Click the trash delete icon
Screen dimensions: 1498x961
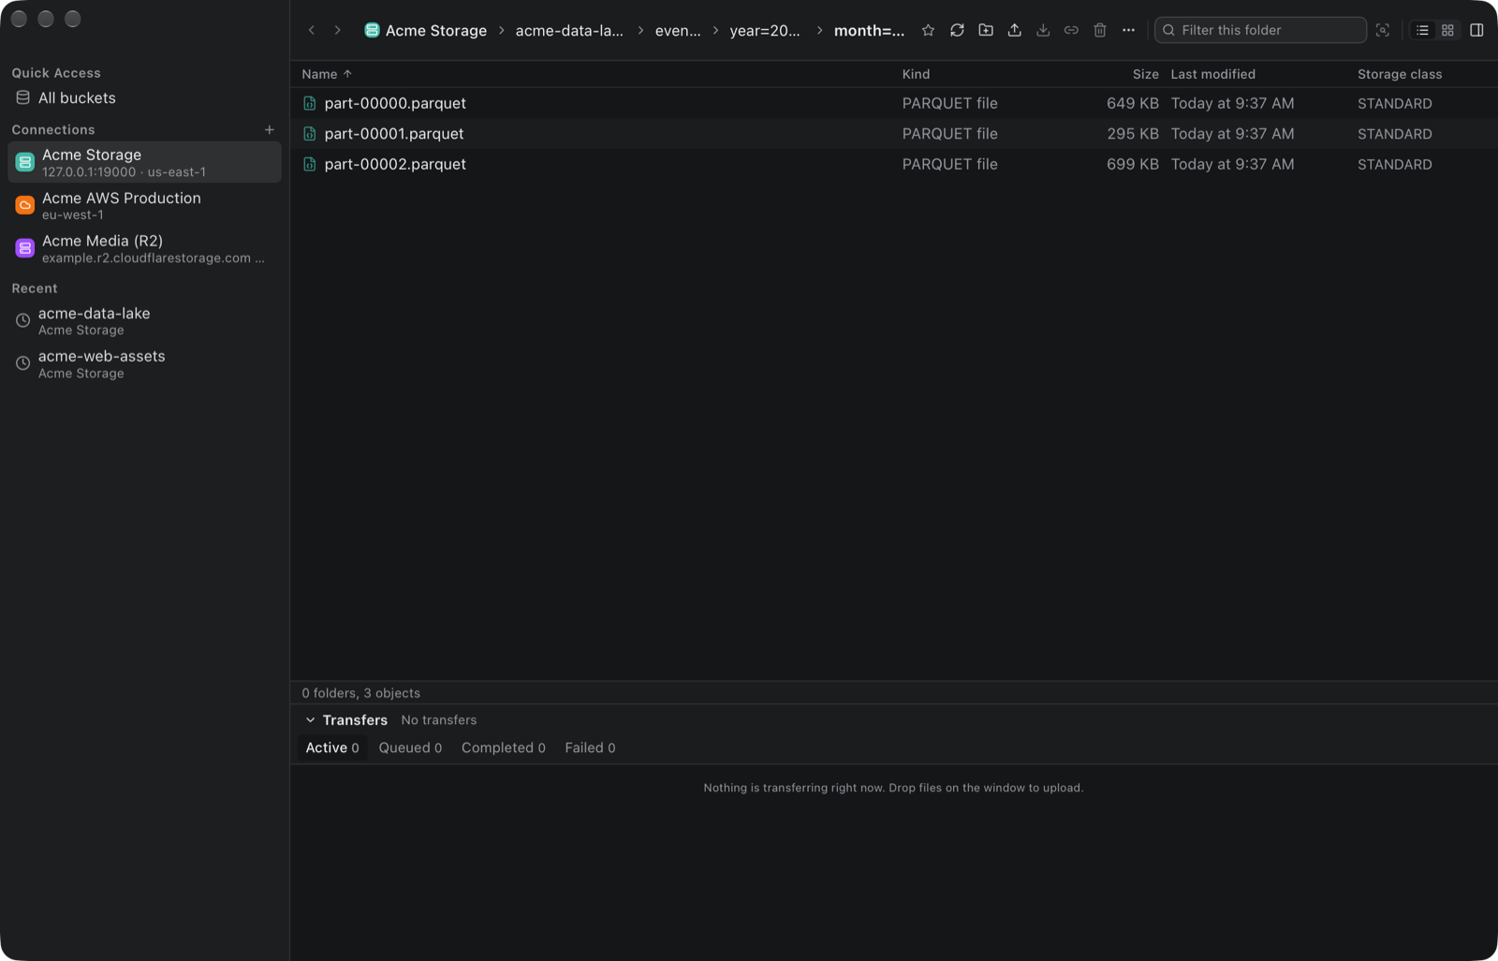(1100, 30)
